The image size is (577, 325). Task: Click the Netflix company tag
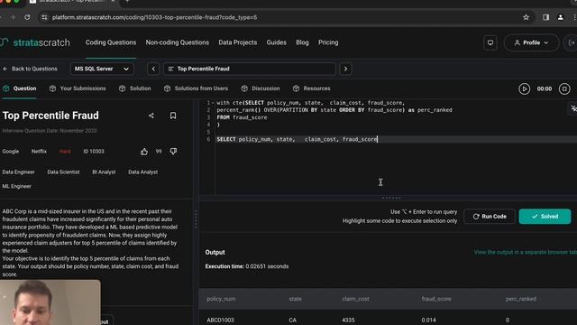[x=39, y=152]
